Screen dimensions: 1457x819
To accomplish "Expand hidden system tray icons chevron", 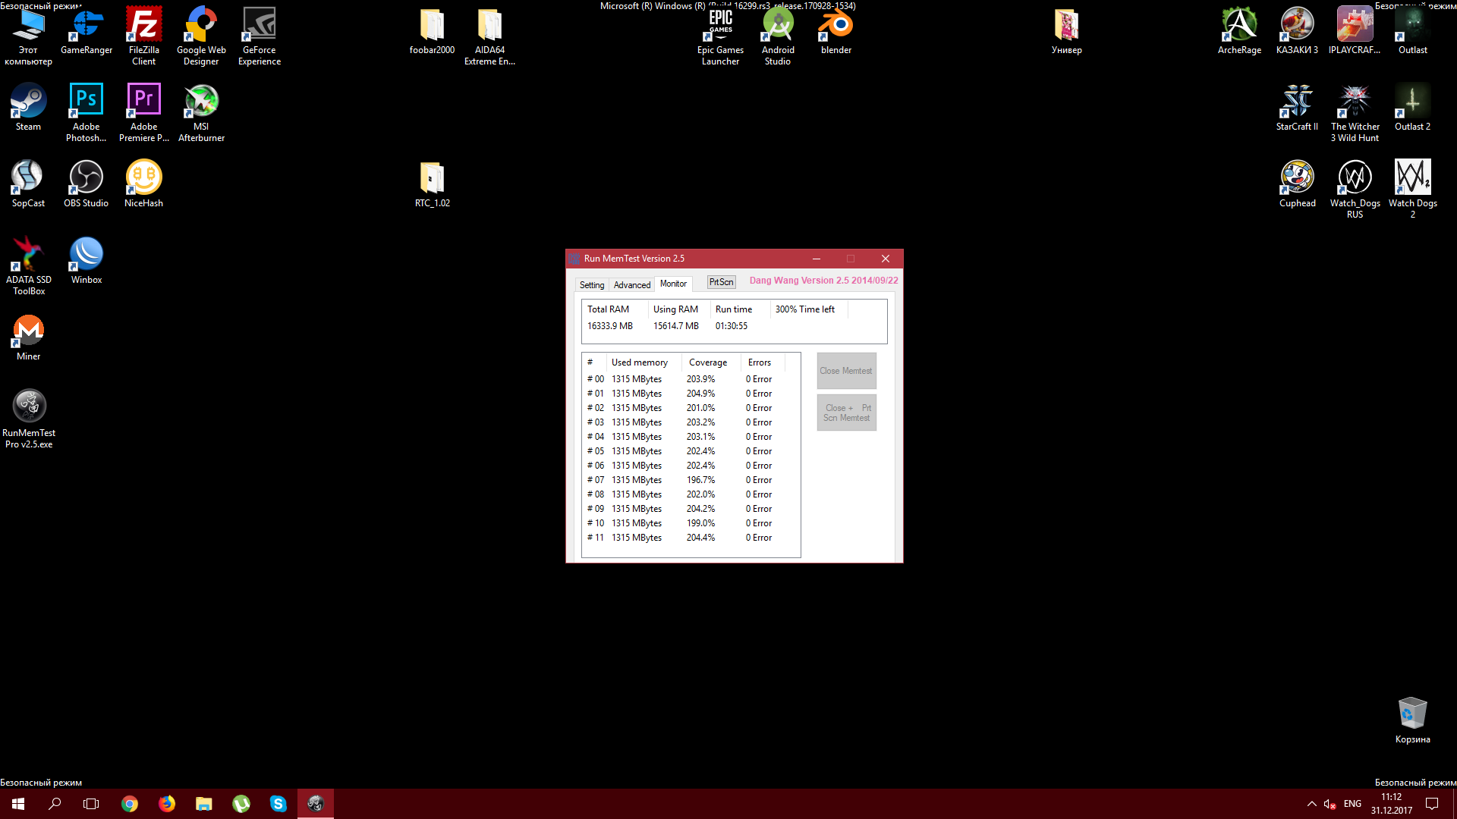I will tap(1311, 804).
